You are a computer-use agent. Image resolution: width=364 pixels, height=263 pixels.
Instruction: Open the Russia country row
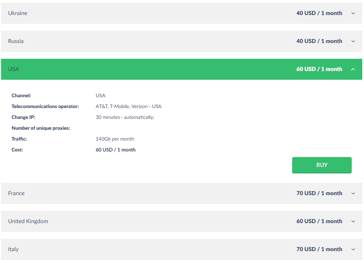(x=182, y=41)
